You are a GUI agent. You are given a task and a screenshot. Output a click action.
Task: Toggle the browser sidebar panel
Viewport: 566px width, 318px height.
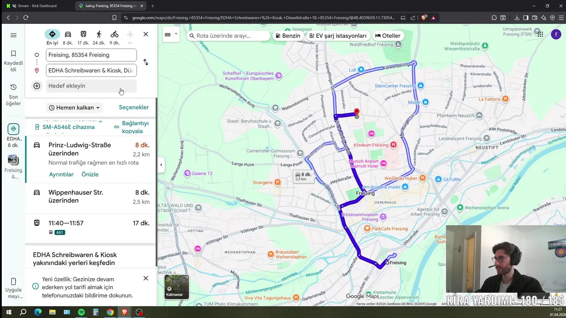(526, 18)
